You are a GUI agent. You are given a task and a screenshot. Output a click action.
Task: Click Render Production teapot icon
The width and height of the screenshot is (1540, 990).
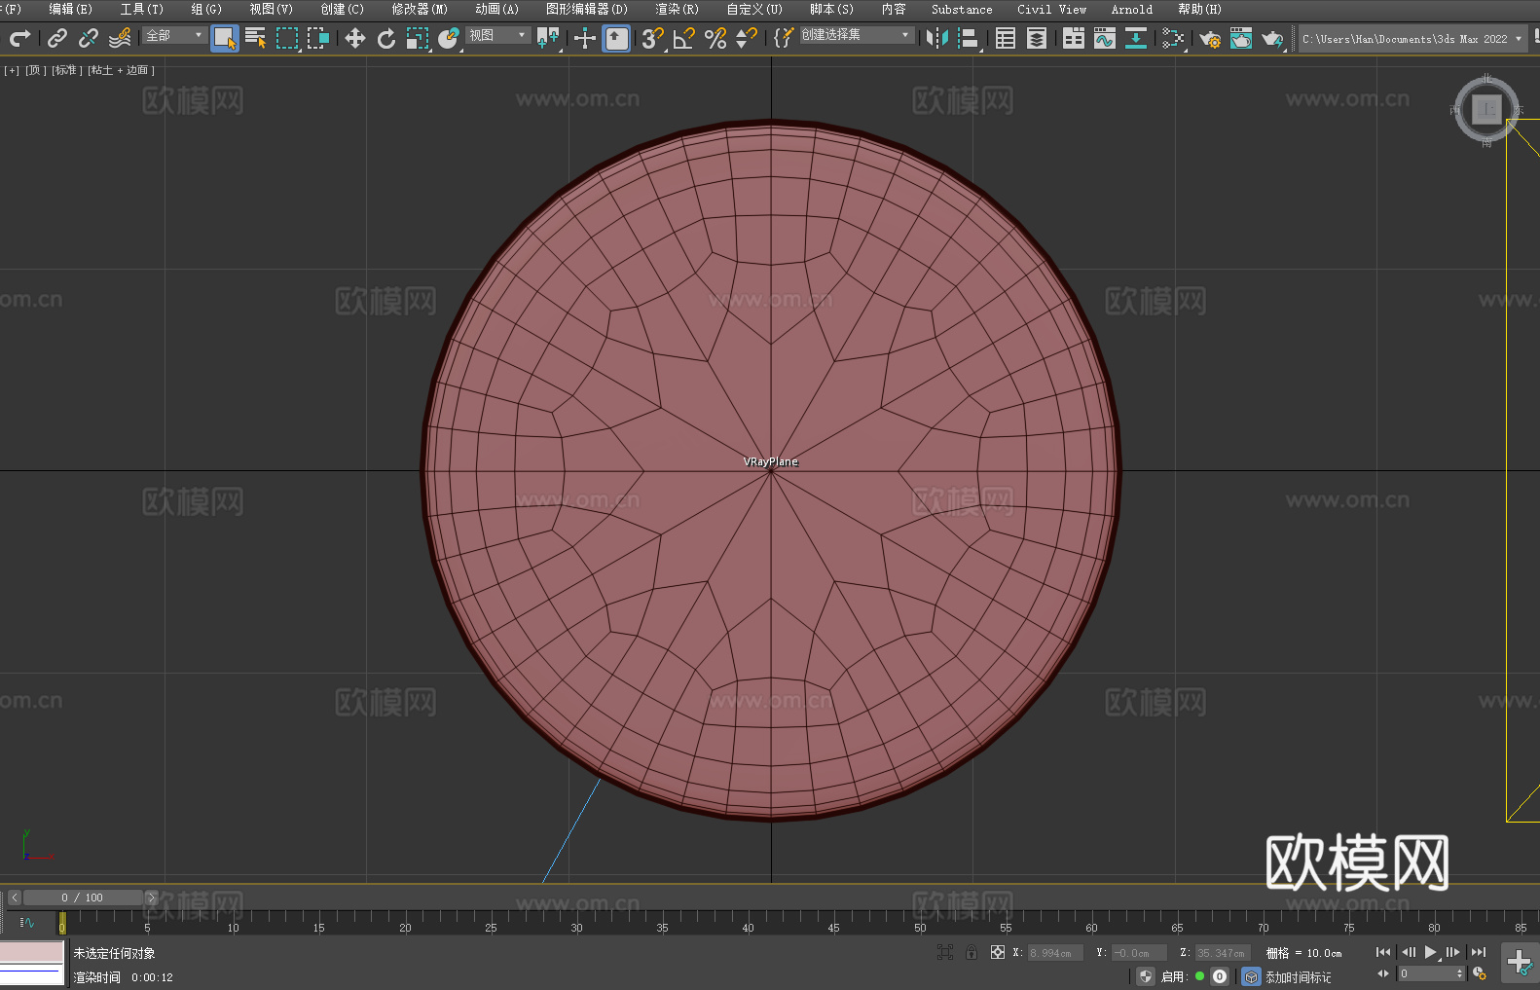point(1272,38)
